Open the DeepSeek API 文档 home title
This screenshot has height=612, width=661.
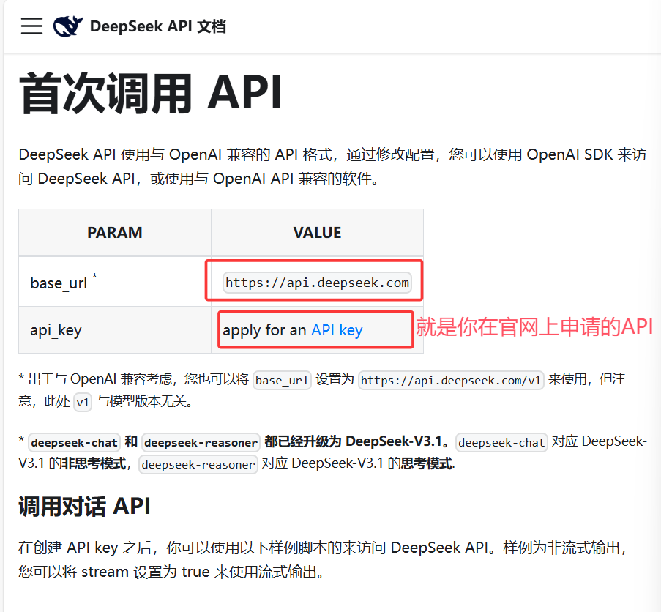[x=158, y=26]
